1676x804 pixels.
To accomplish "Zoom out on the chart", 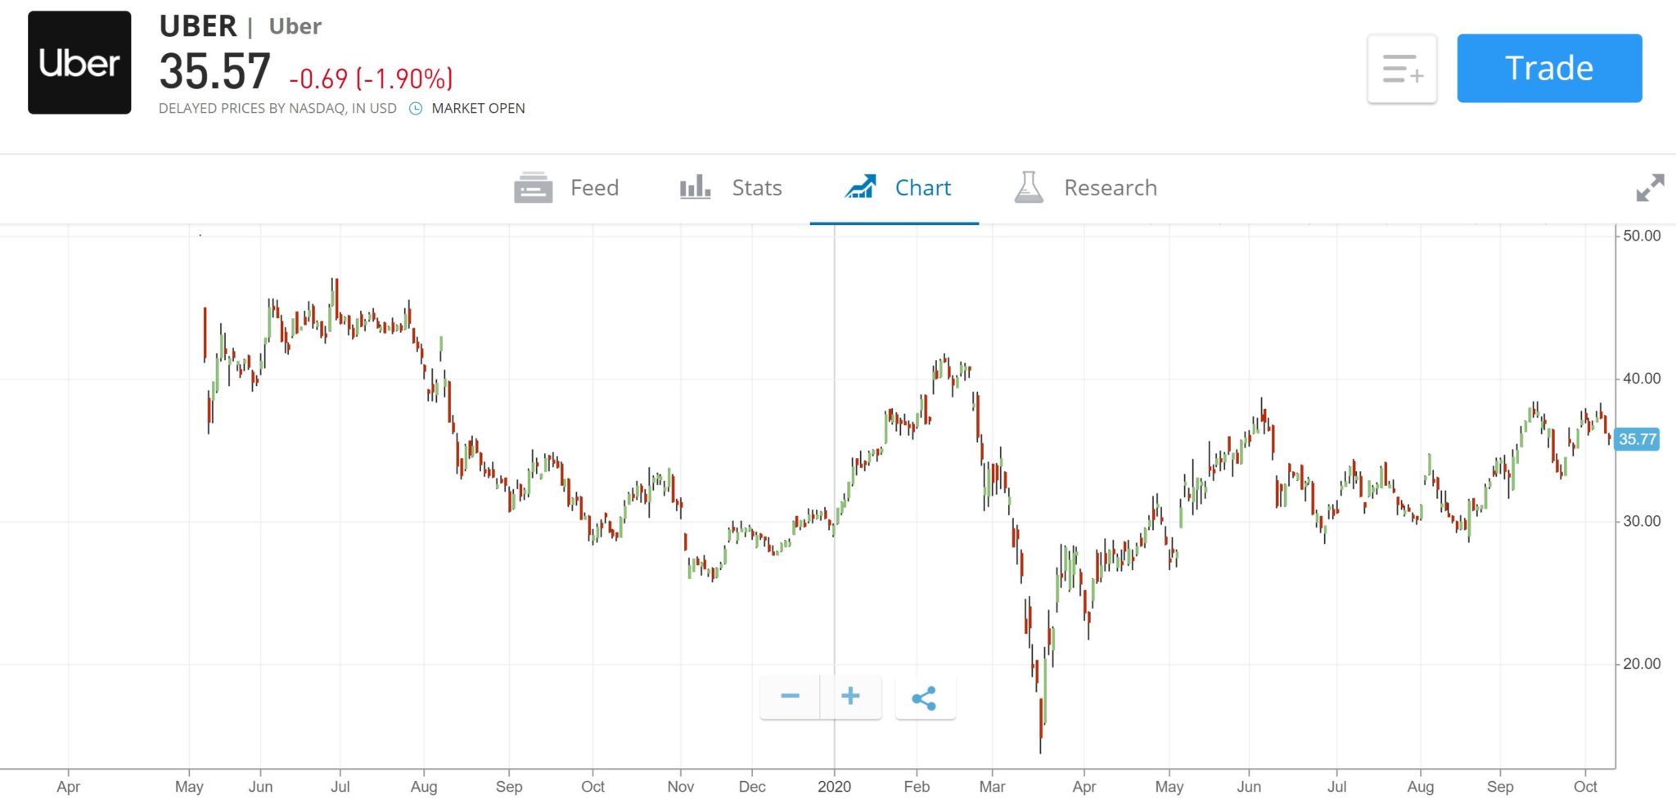I will pos(790,696).
